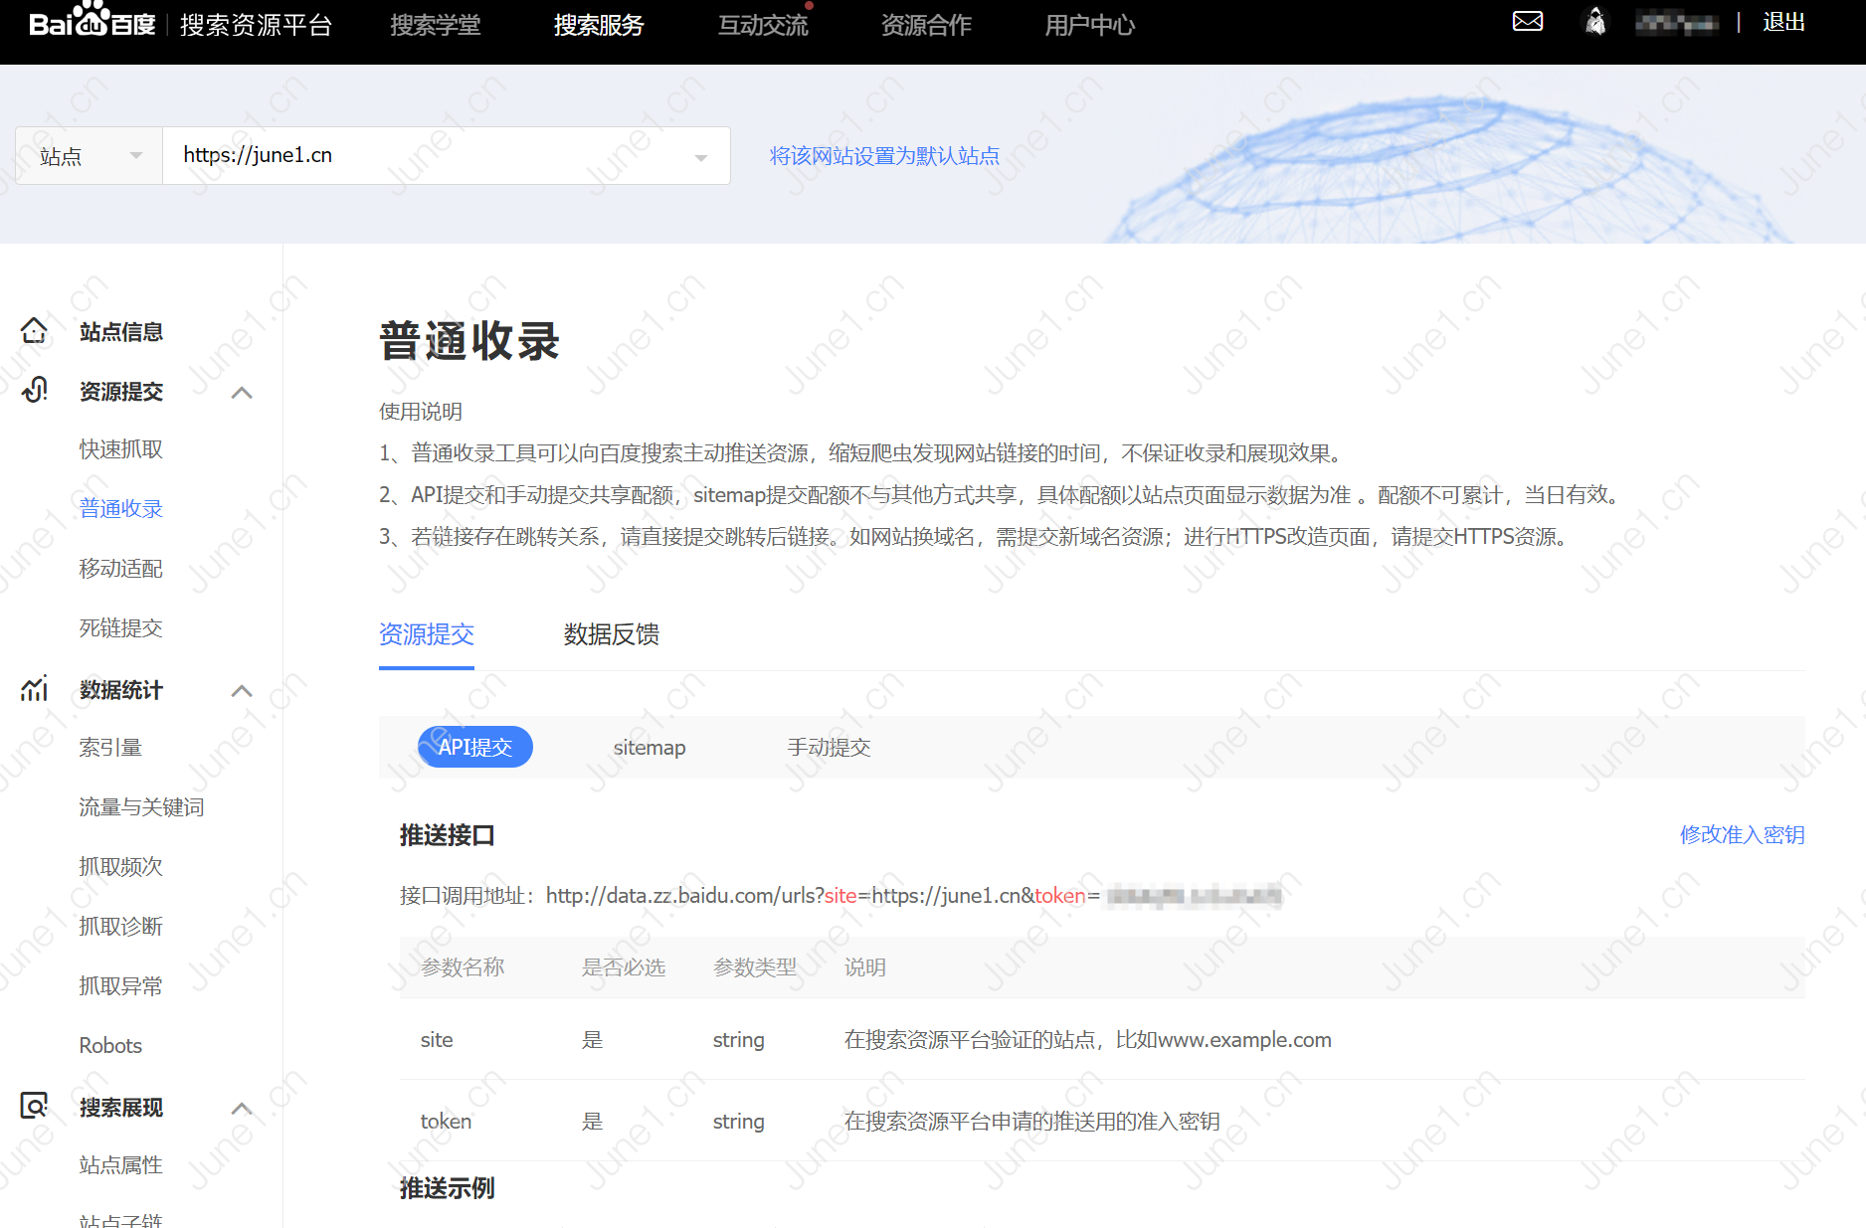
Task: Collapse the 搜索展现 sidebar section
Action: 242,1108
